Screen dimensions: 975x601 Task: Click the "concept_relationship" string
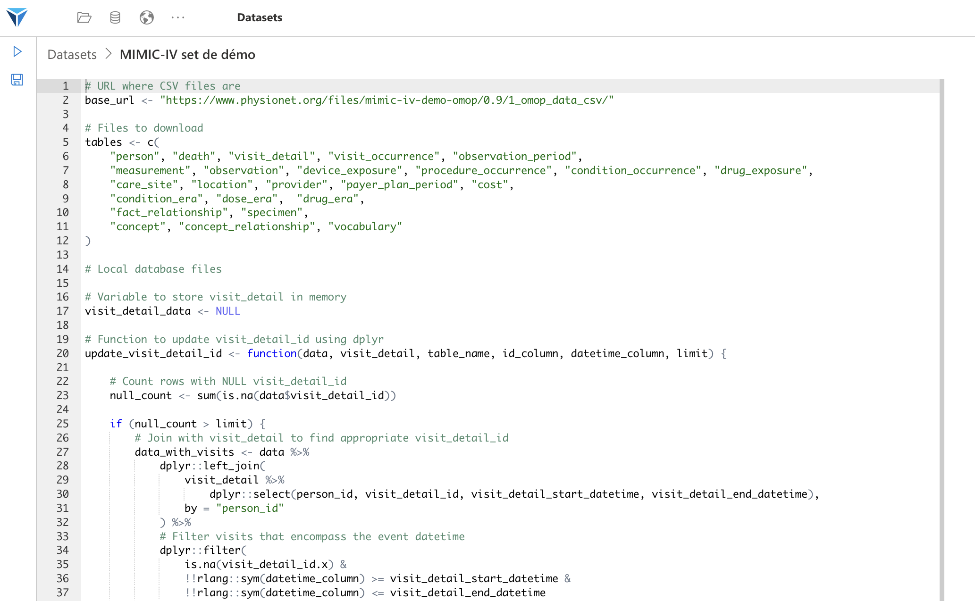(247, 226)
